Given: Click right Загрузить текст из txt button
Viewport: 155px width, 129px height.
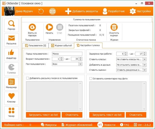Looking at the screenshot, I should click(x=107, y=115).
